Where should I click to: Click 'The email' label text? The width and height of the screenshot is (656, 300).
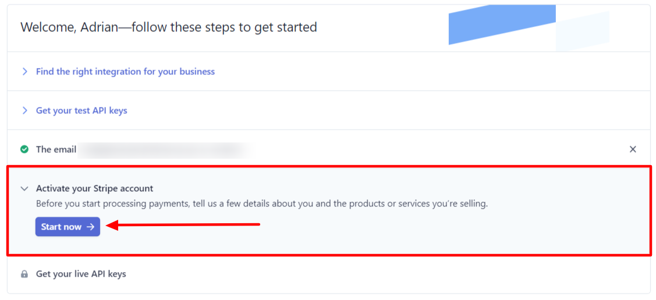pyautogui.click(x=56, y=149)
